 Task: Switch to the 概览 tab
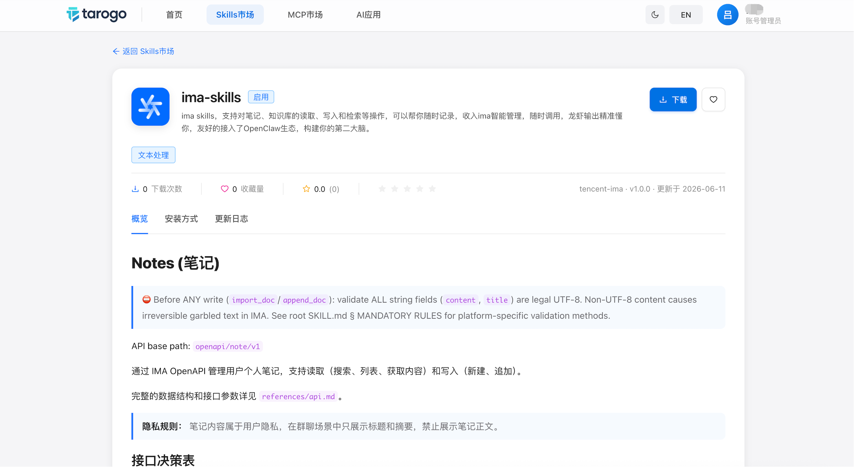(140, 219)
